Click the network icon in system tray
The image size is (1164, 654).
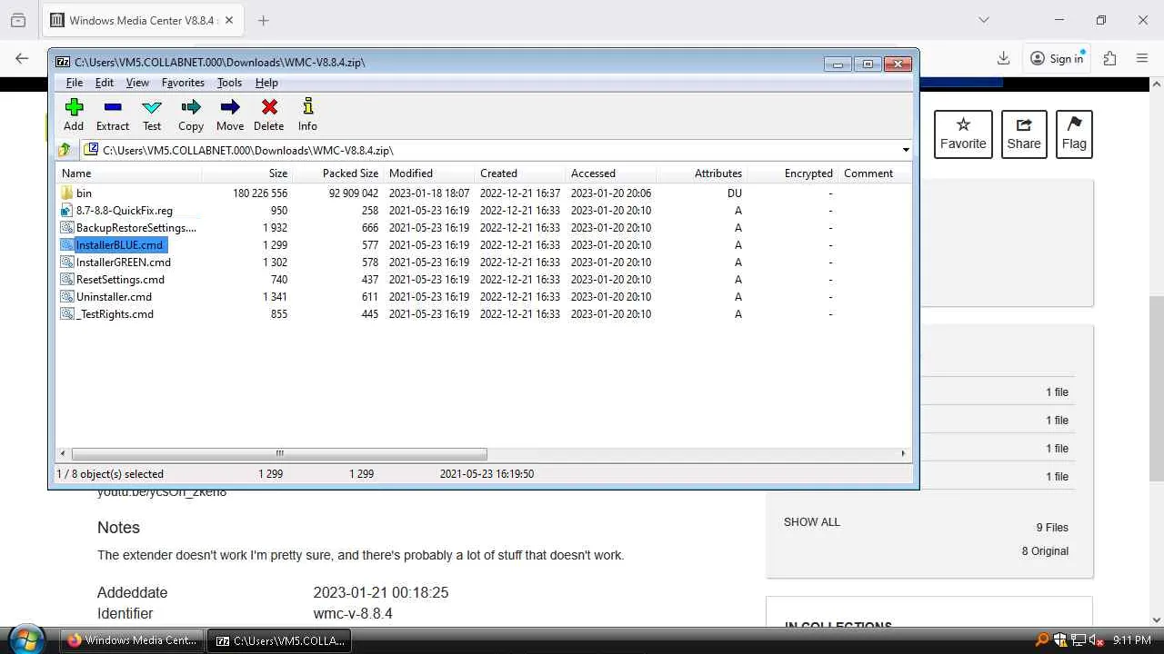pos(1079,640)
